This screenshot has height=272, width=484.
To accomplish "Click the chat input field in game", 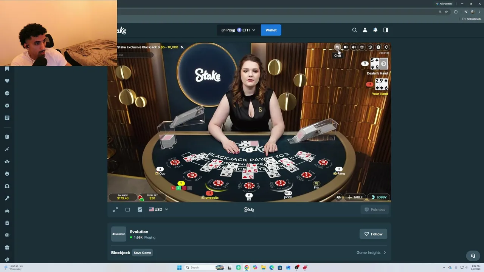I will point(135,55).
